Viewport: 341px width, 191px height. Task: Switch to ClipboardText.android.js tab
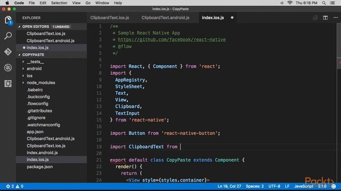point(165,18)
